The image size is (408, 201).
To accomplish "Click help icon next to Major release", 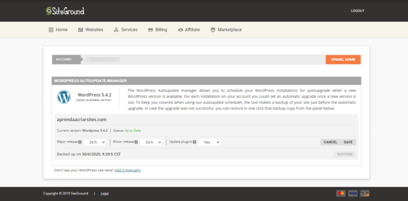I will pos(80,142).
